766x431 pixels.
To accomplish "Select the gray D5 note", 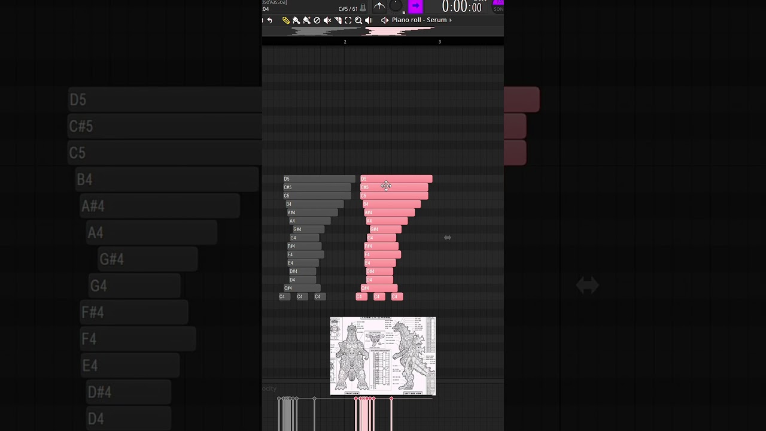I will tap(319, 179).
